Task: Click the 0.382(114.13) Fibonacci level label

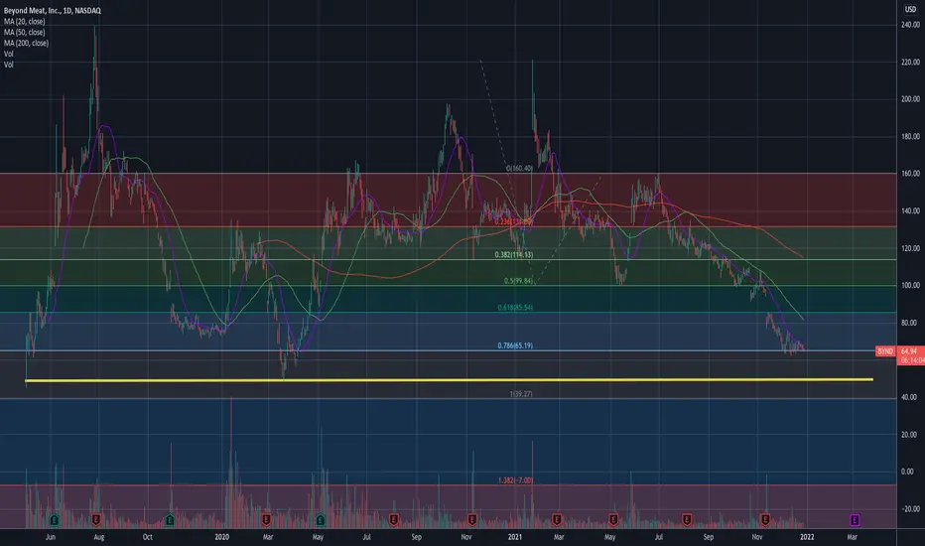Action: click(513, 255)
